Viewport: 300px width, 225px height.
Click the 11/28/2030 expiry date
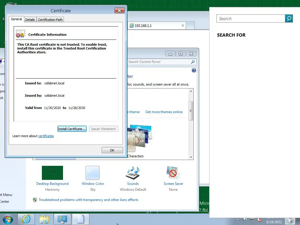(77, 108)
